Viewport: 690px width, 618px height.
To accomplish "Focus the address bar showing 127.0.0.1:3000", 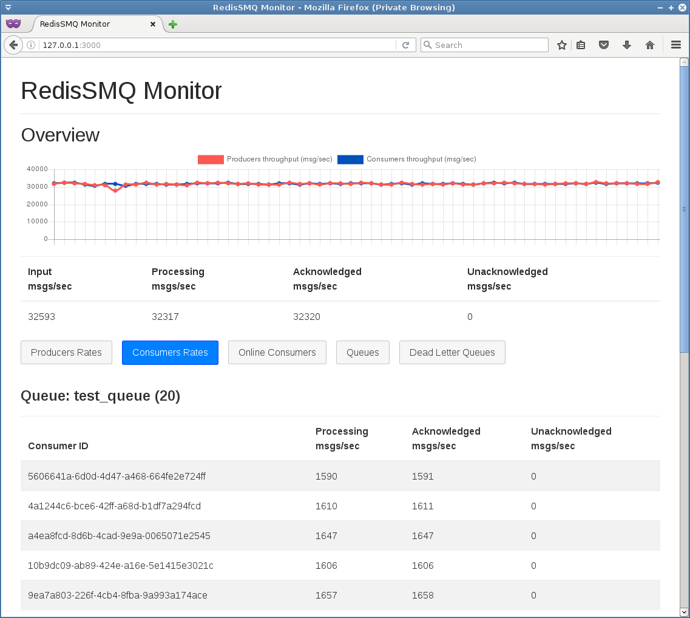I will point(218,45).
